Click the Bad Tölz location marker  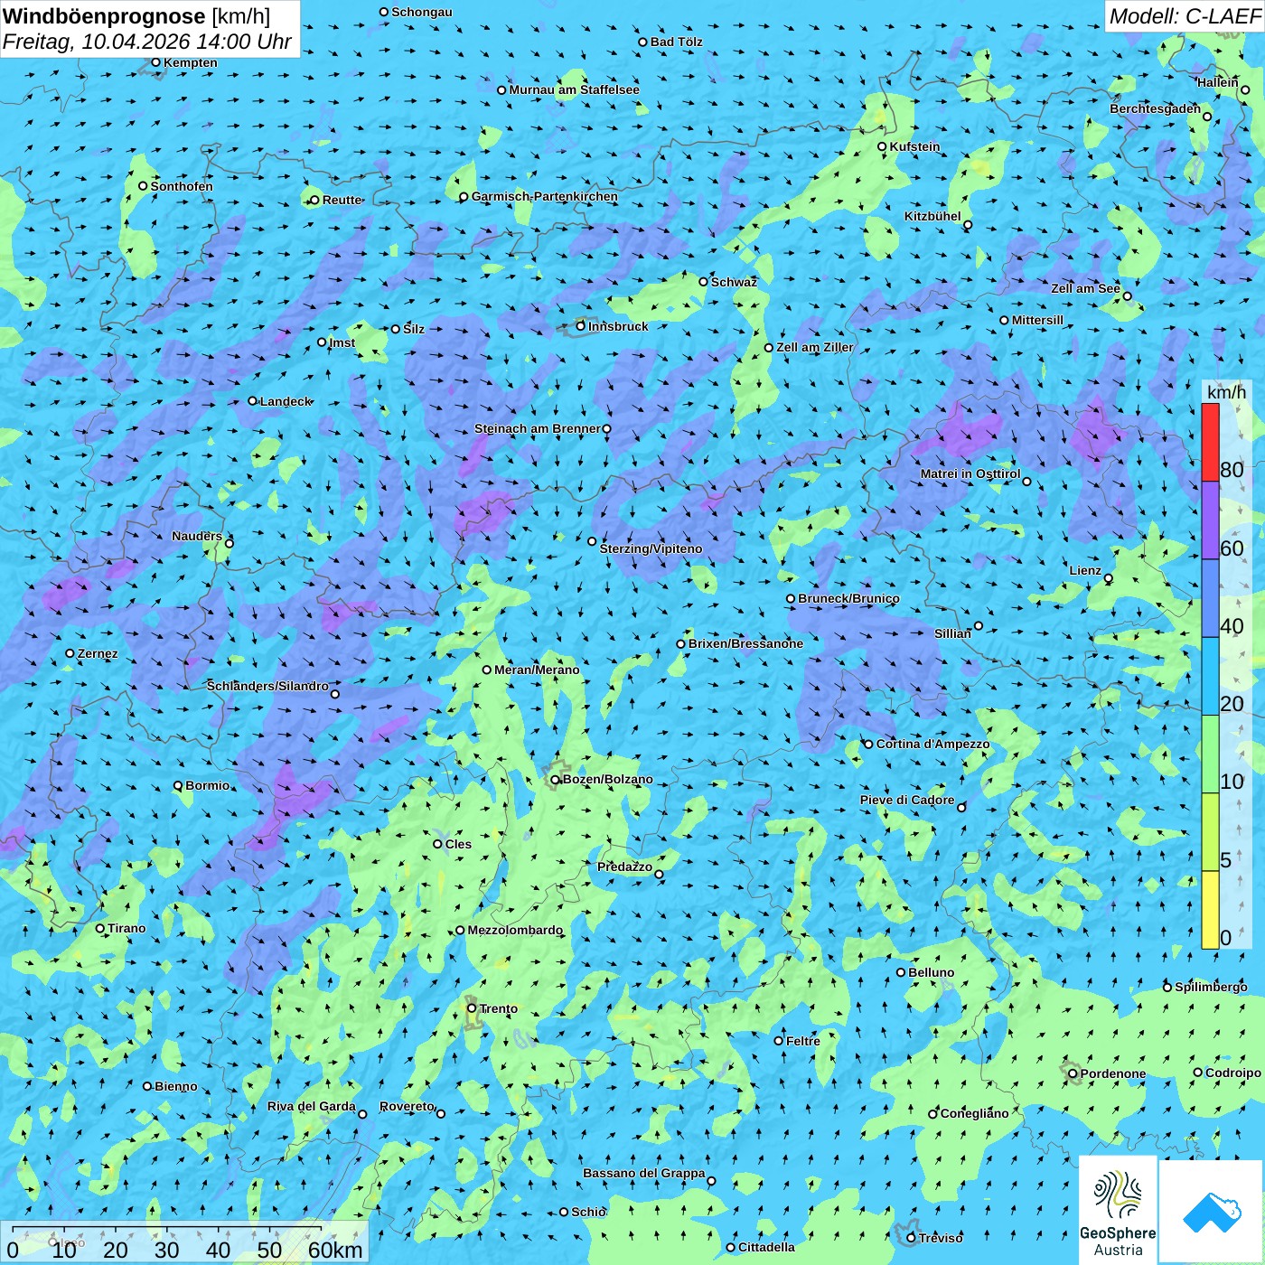(643, 42)
